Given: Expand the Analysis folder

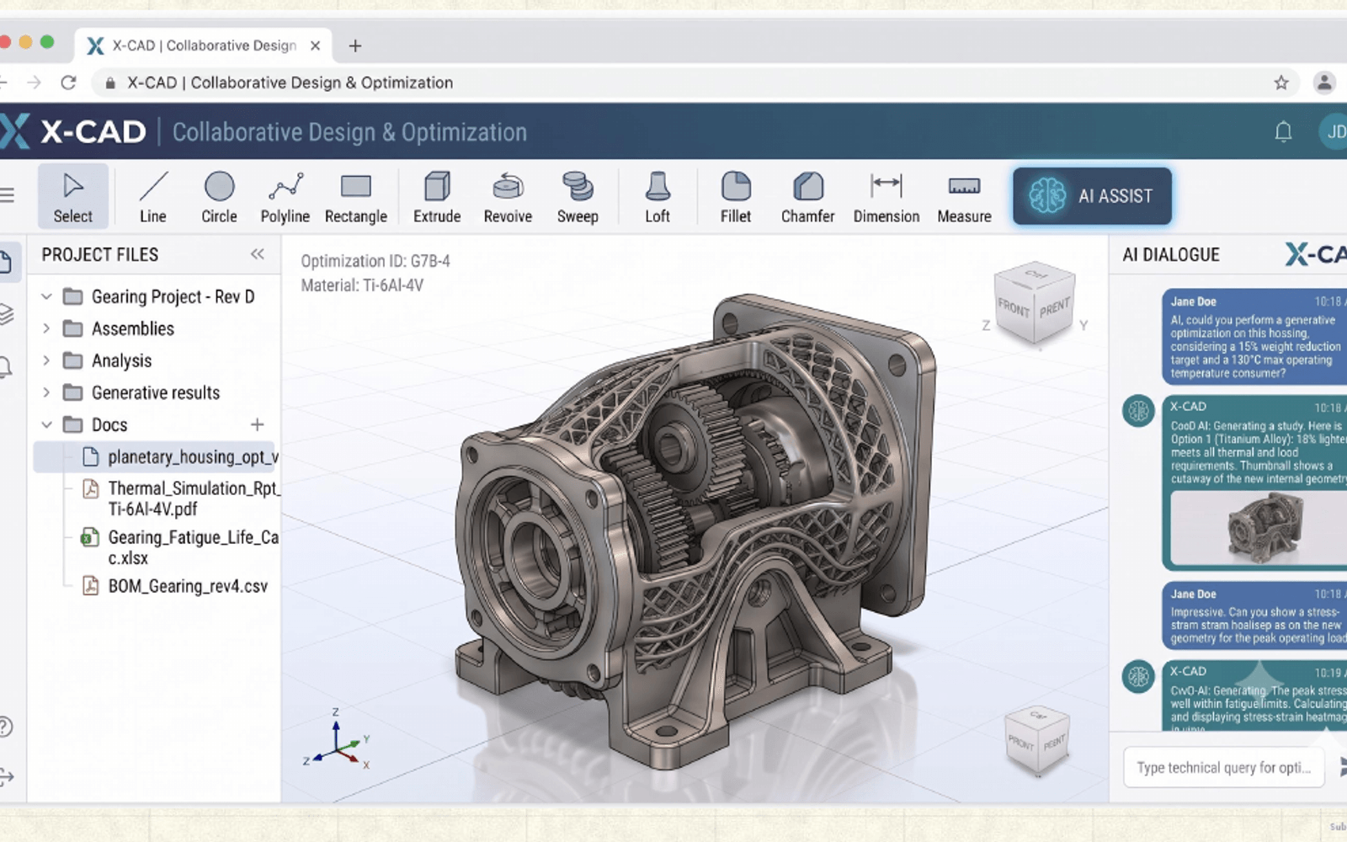Looking at the screenshot, I should tap(46, 360).
